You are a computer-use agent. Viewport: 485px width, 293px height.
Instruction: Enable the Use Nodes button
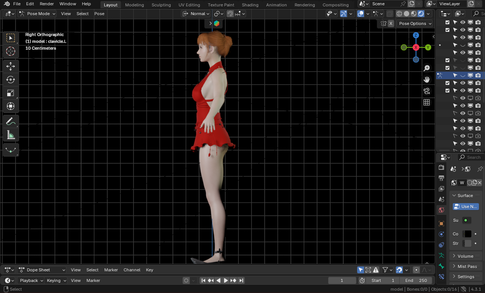tap(466, 206)
